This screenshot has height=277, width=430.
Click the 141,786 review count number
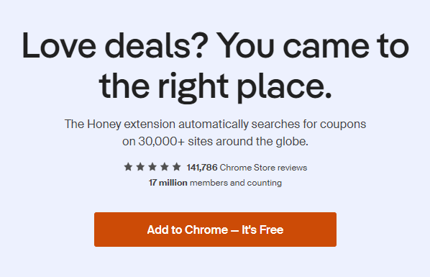coord(202,168)
